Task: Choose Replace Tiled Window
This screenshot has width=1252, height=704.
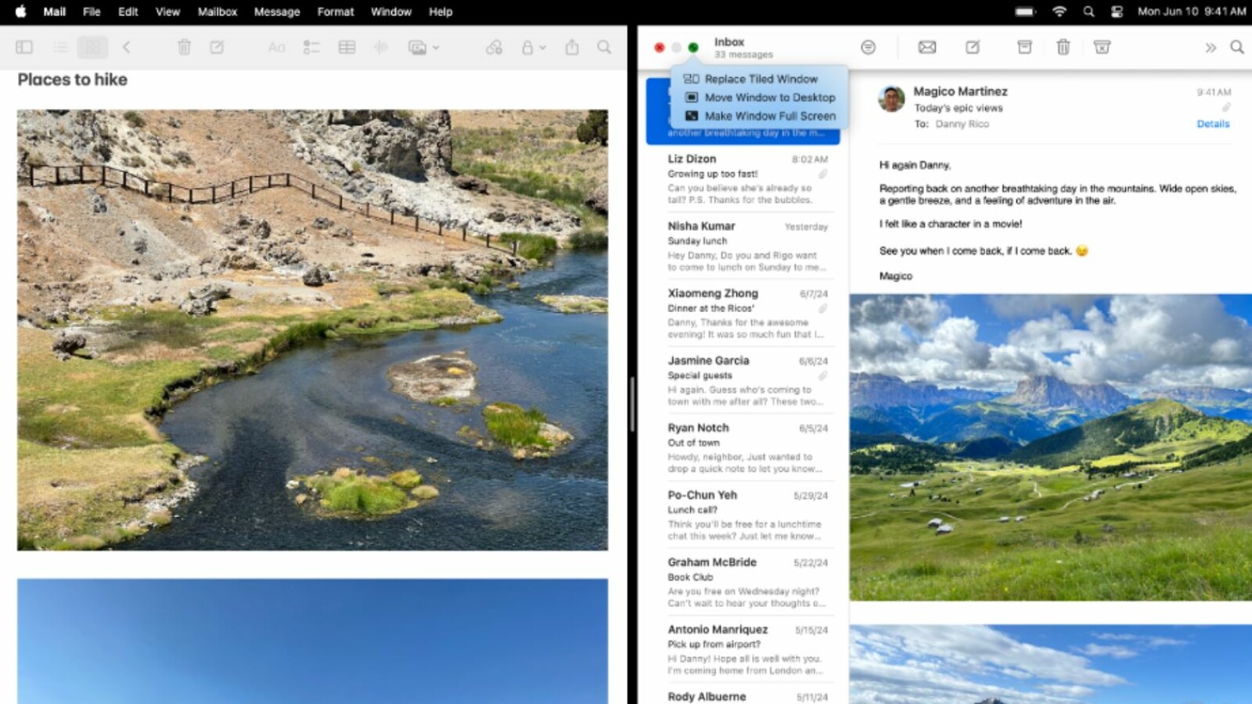Action: coord(759,79)
